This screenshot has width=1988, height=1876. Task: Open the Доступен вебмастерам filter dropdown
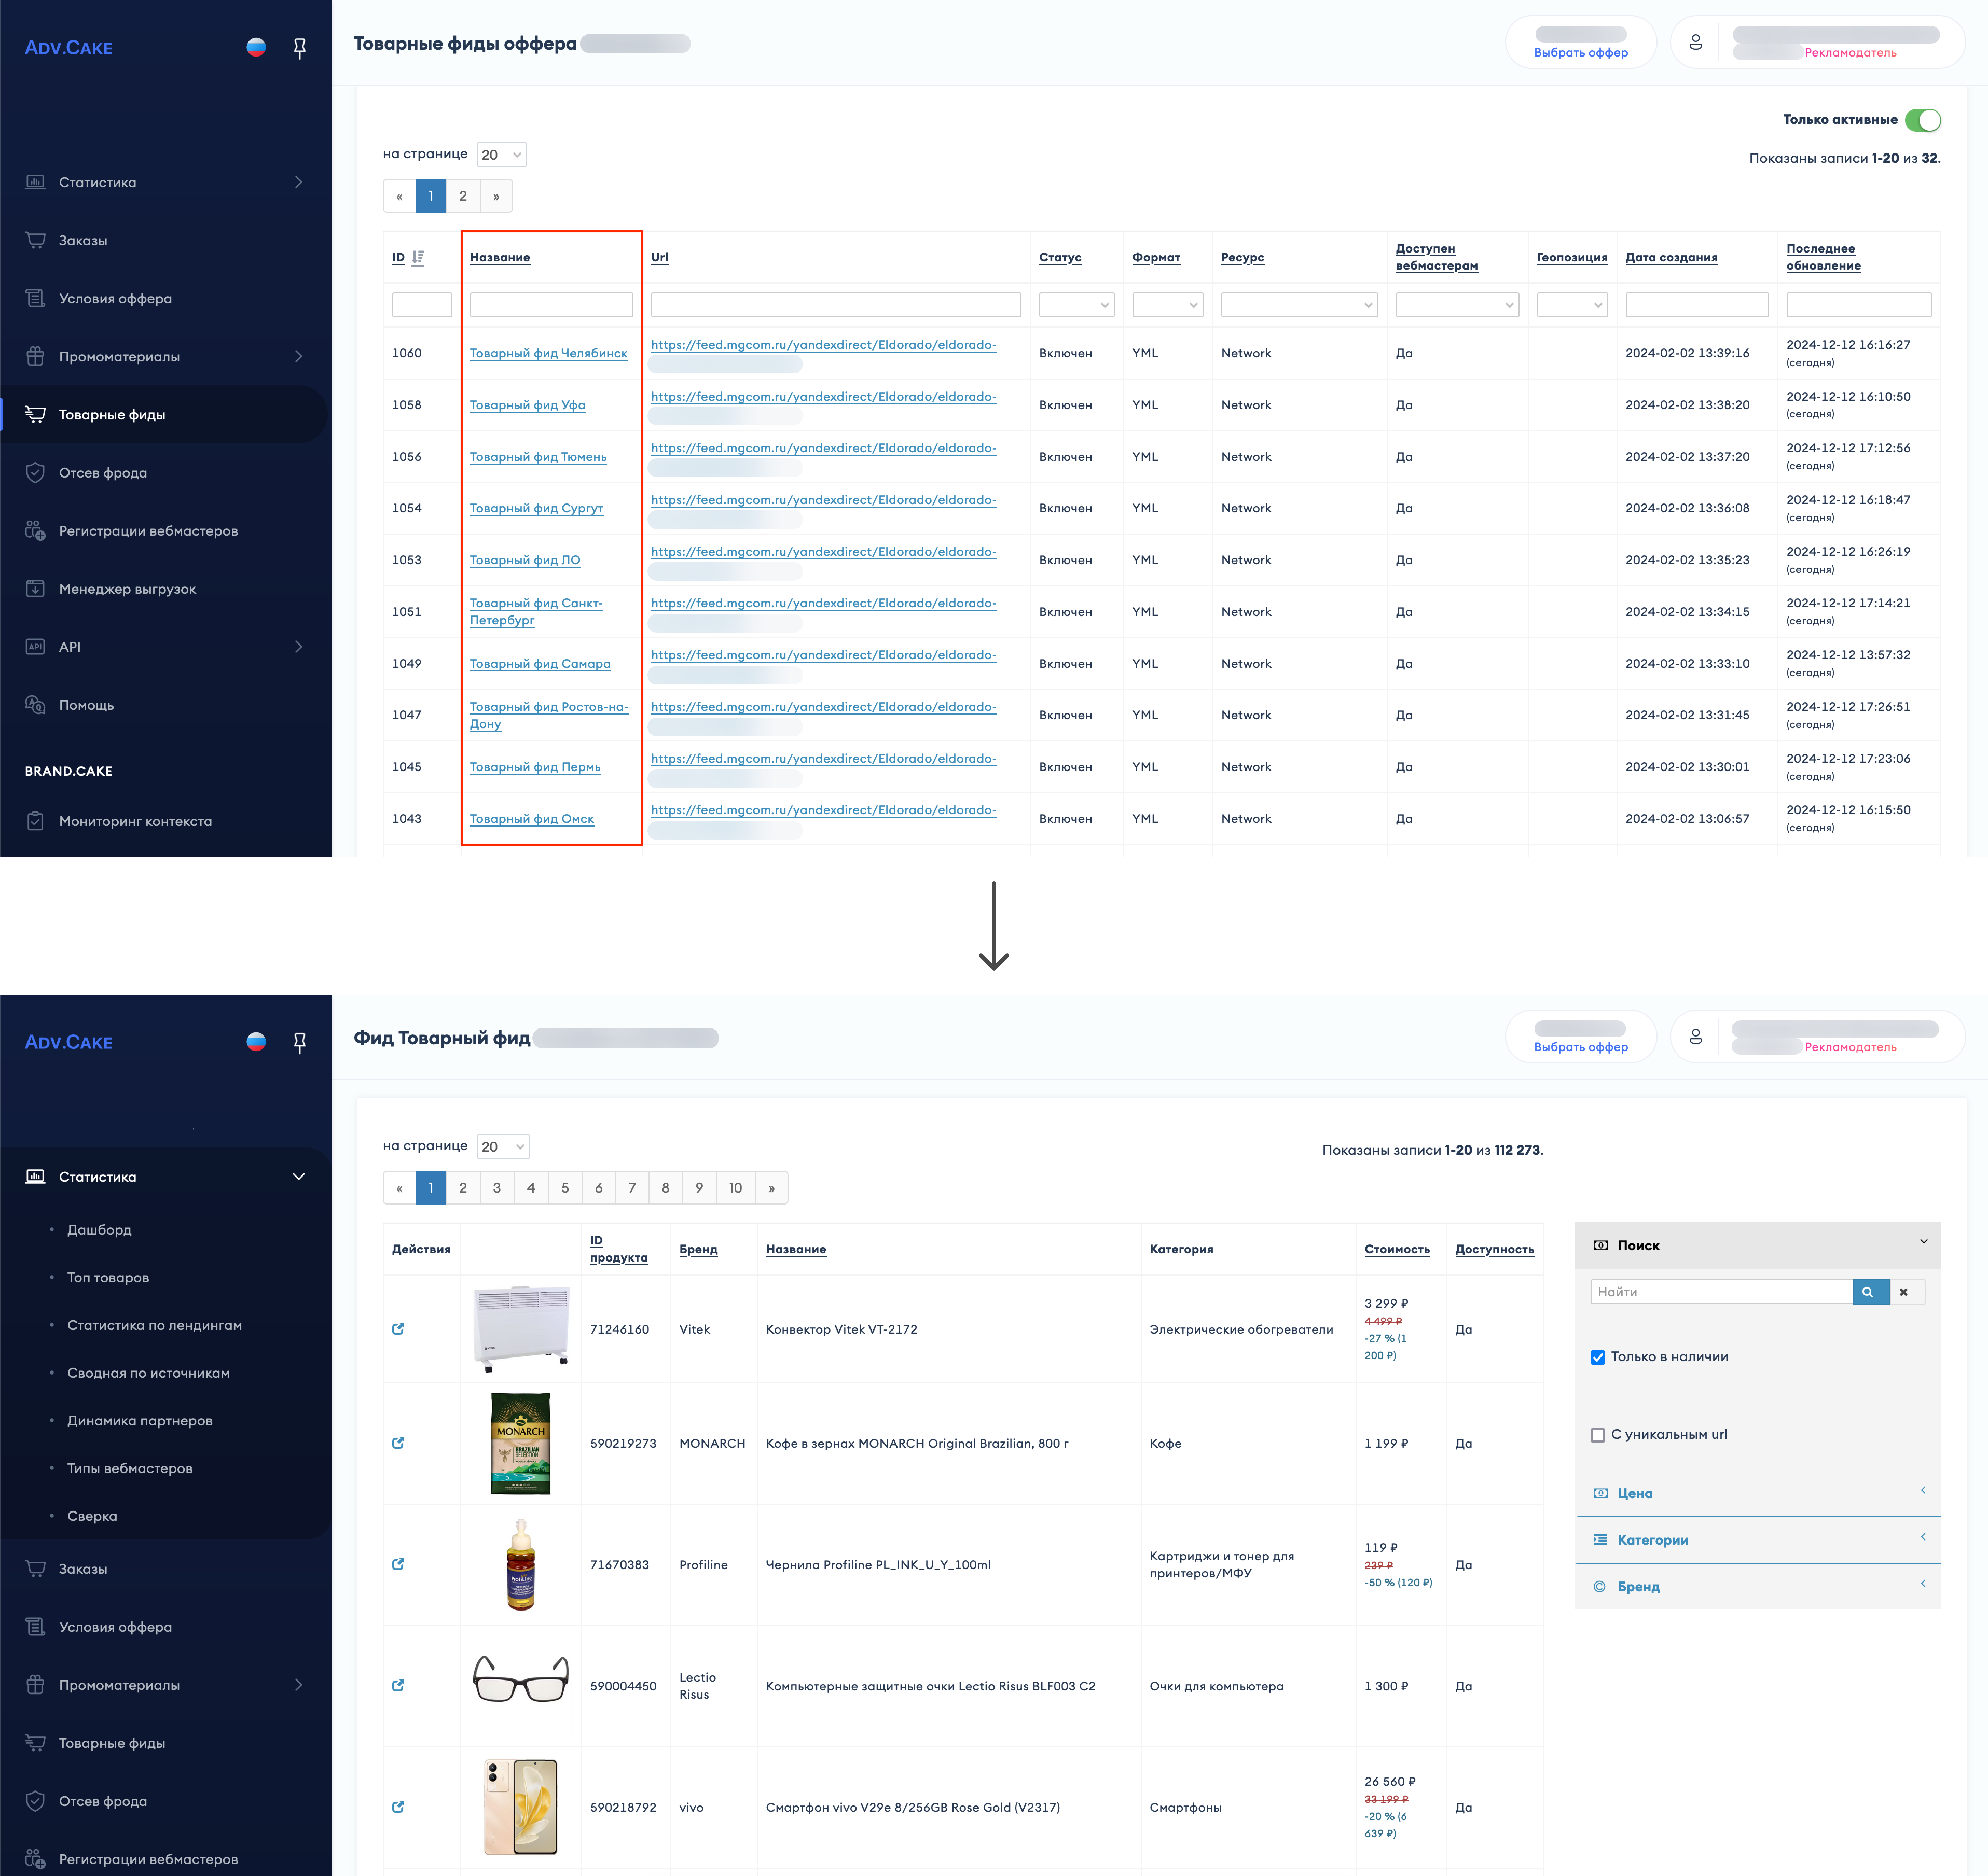point(1458,305)
